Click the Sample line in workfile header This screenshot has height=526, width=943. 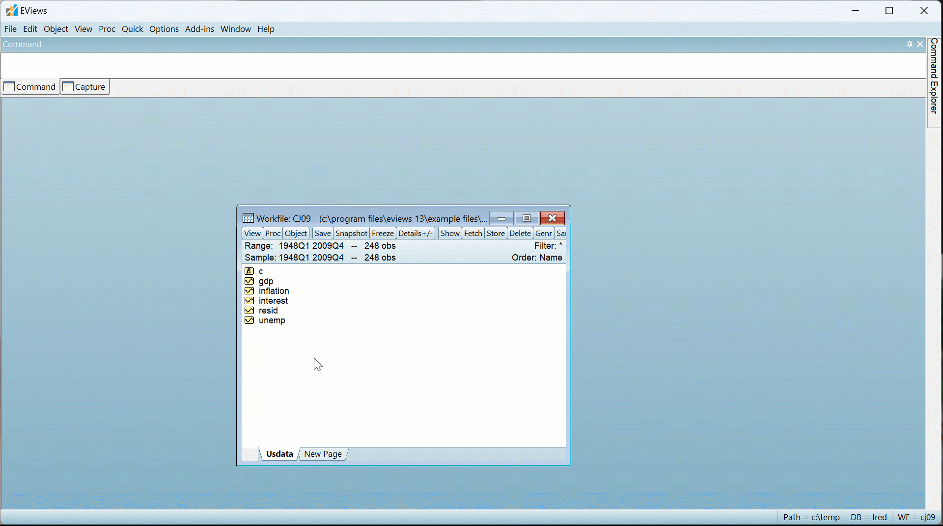point(320,258)
